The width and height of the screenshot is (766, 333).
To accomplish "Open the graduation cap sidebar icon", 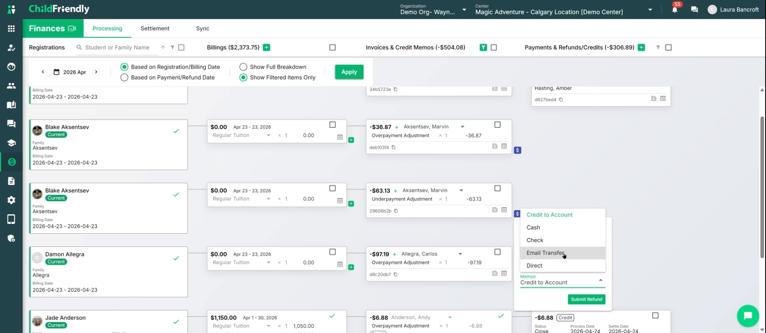I will (x=11, y=143).
